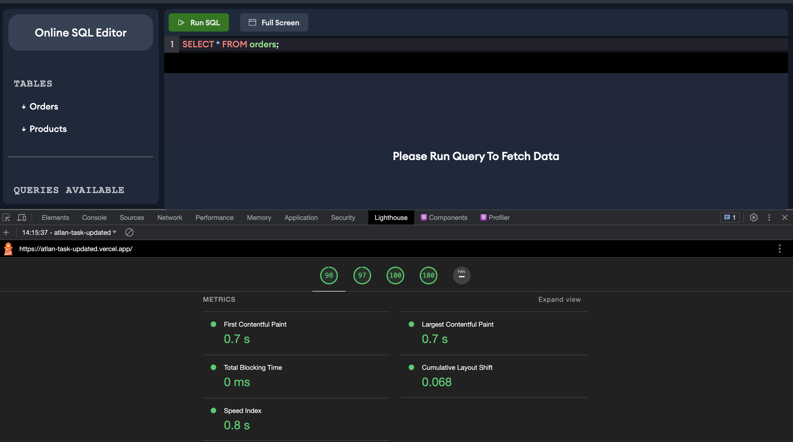The height and width of the screenshot is (442, 793).
Task: Click the Performance score circle showing 98
Action: click(x=328, y=275)
